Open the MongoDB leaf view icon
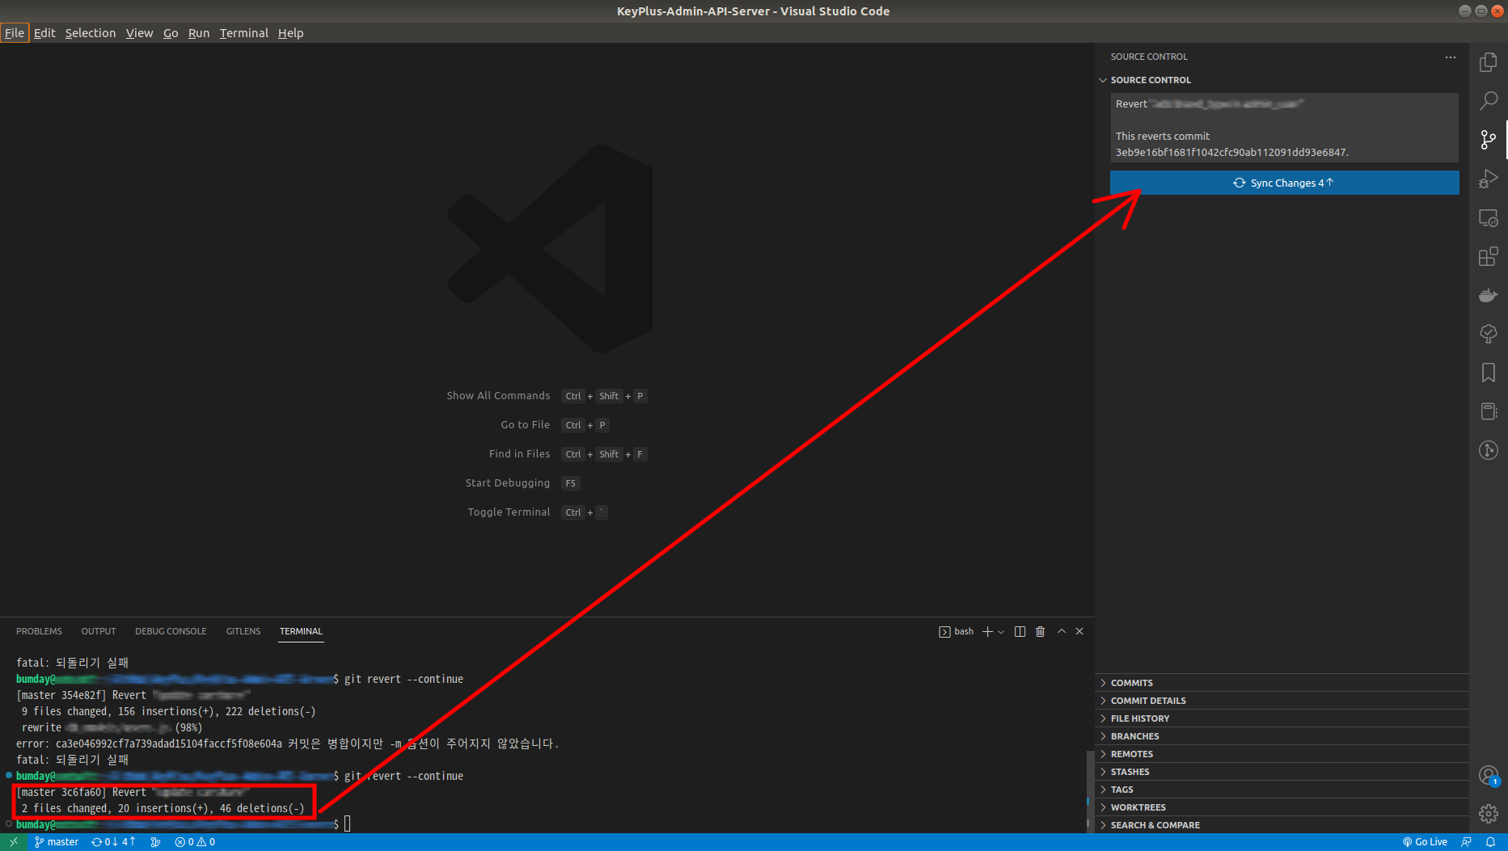This screenshot has height=851, width=1508. [x=1488, y=334]
